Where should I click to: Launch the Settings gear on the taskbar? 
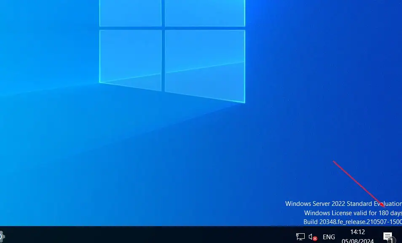click(x=2, y=236)
